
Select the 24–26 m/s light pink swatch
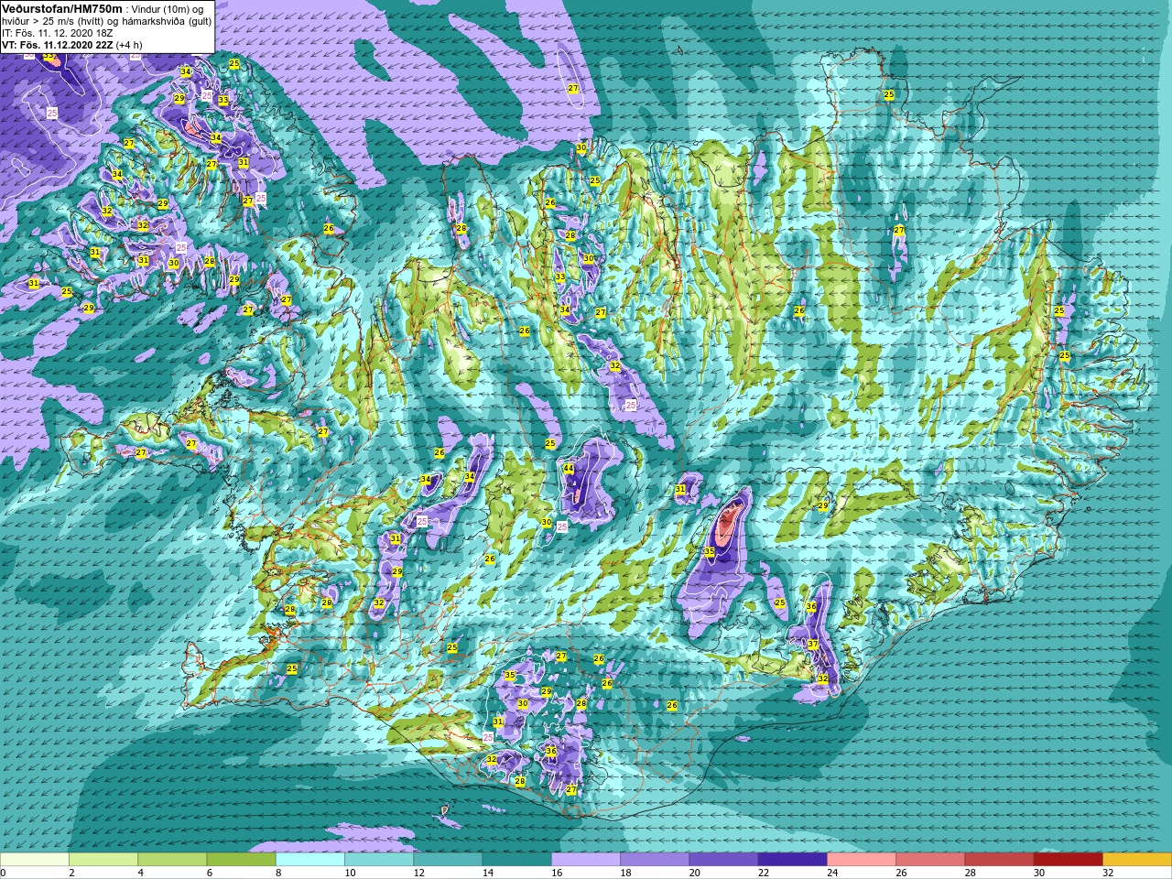[x=862, y=860]
